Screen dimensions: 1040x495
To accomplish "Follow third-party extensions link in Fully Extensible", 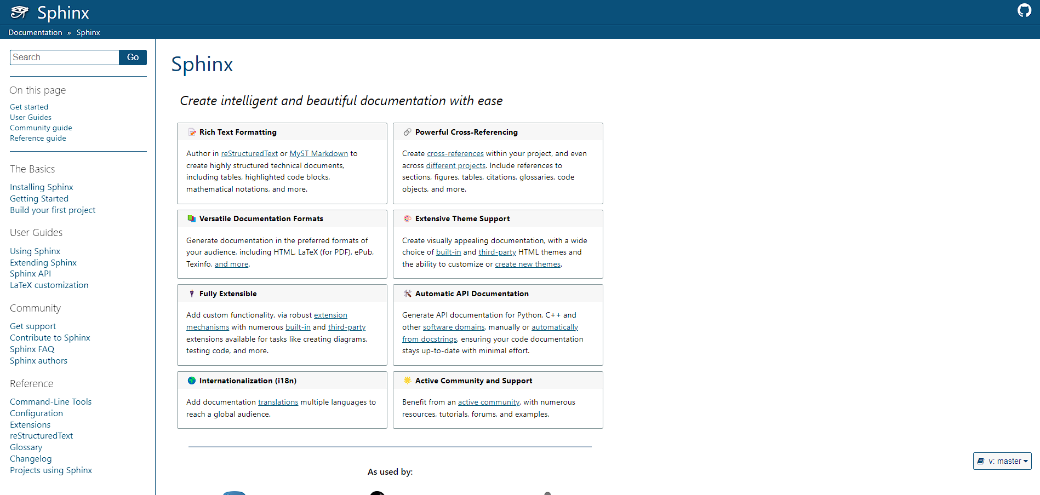I will (x=347, y=327).
